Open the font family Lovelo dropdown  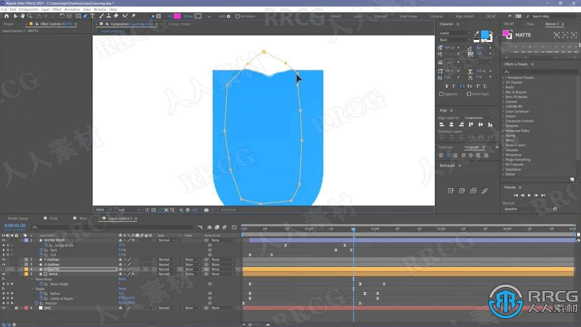(455, 33)
